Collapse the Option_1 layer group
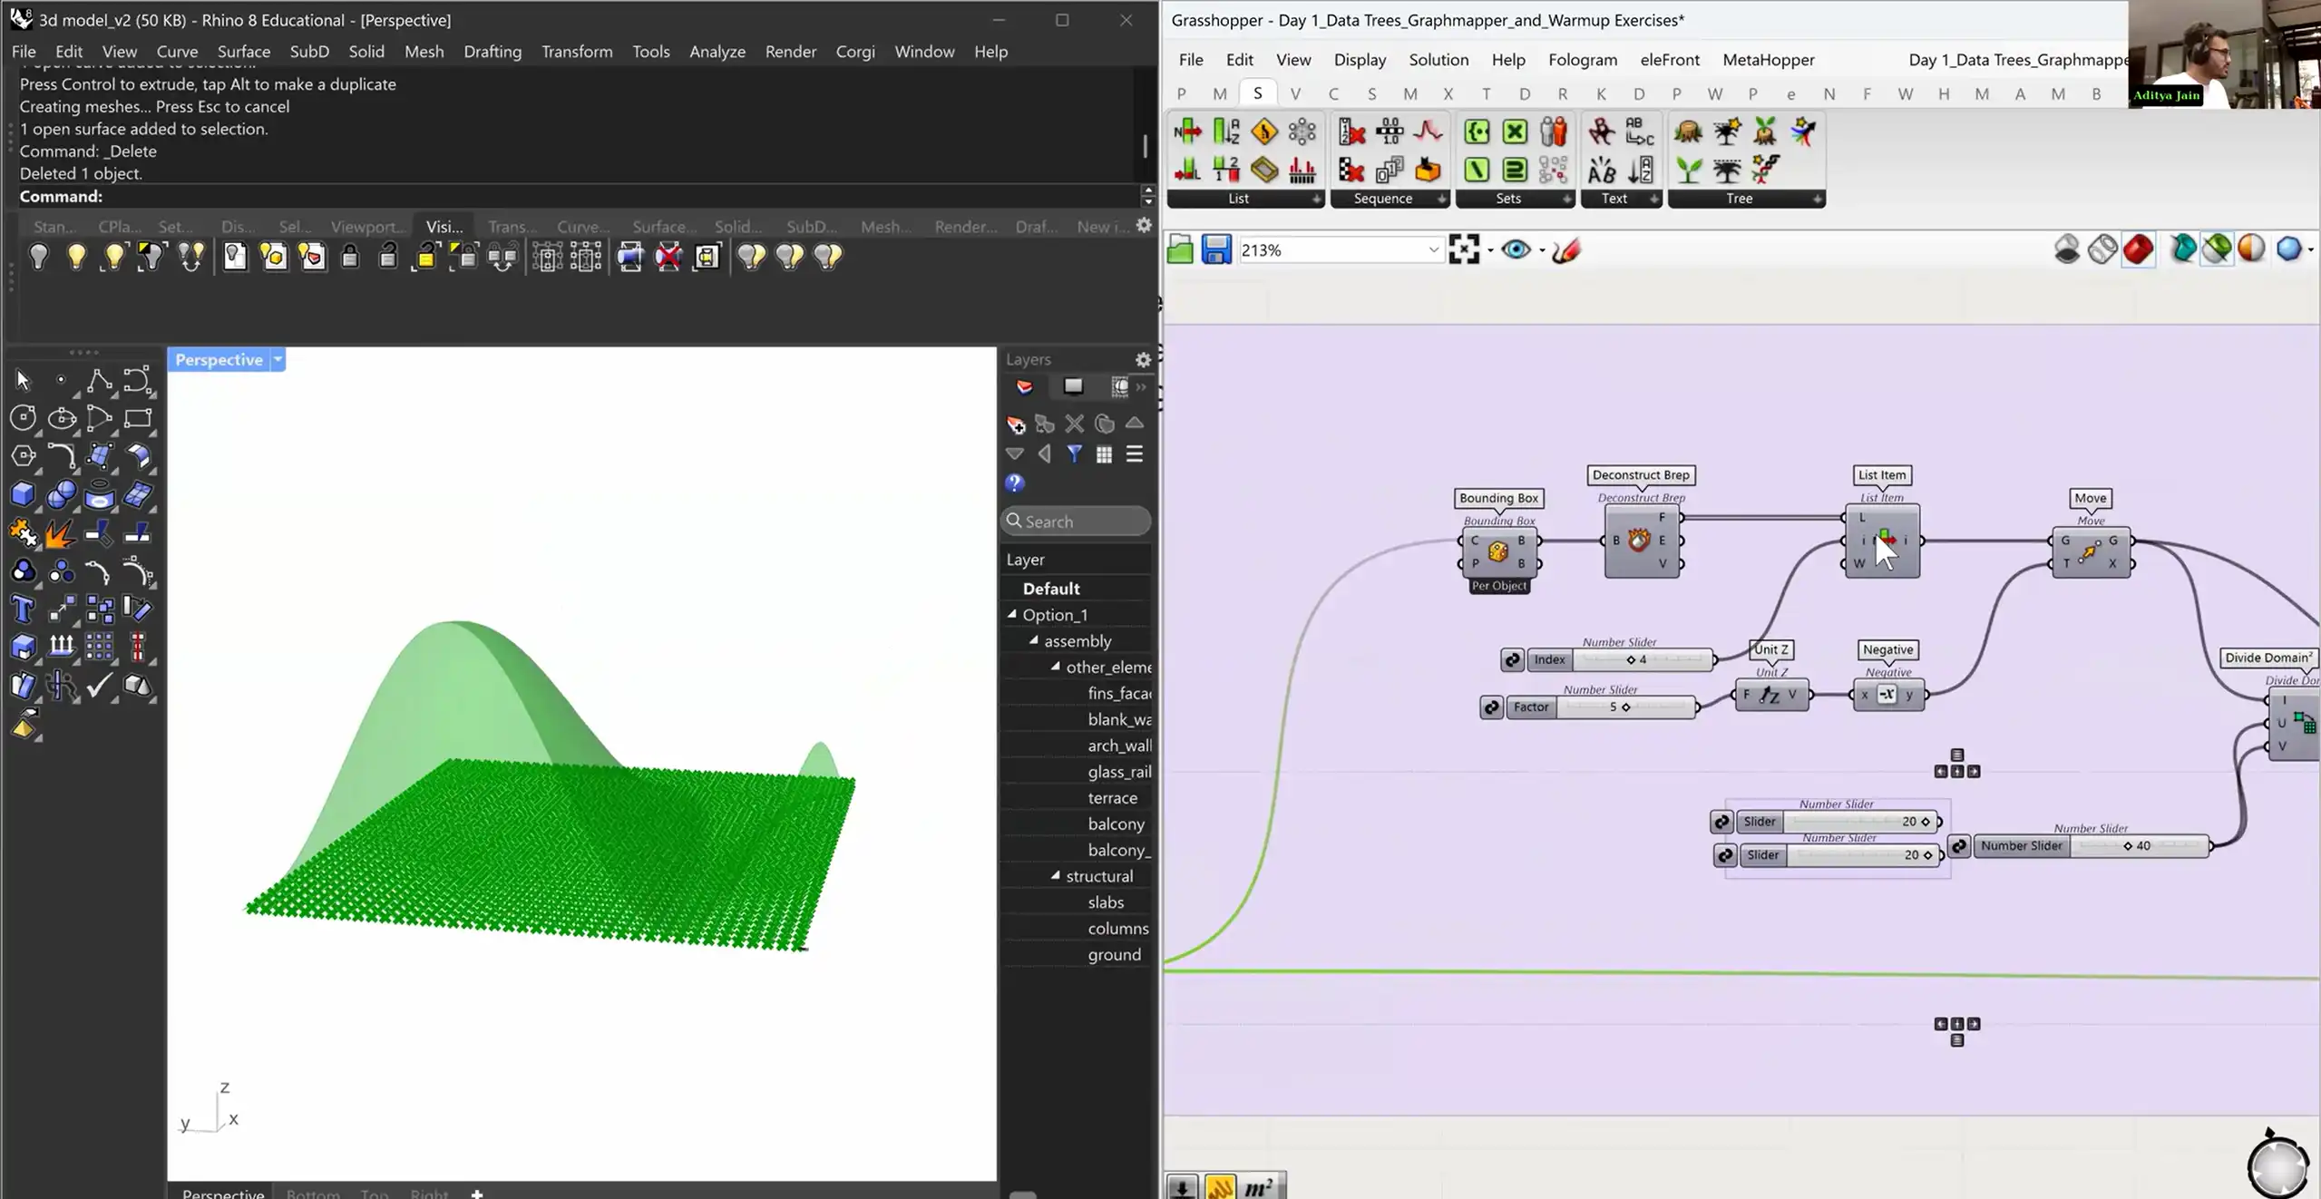The image size is (2321, 1199). (x=1013, y=614)
